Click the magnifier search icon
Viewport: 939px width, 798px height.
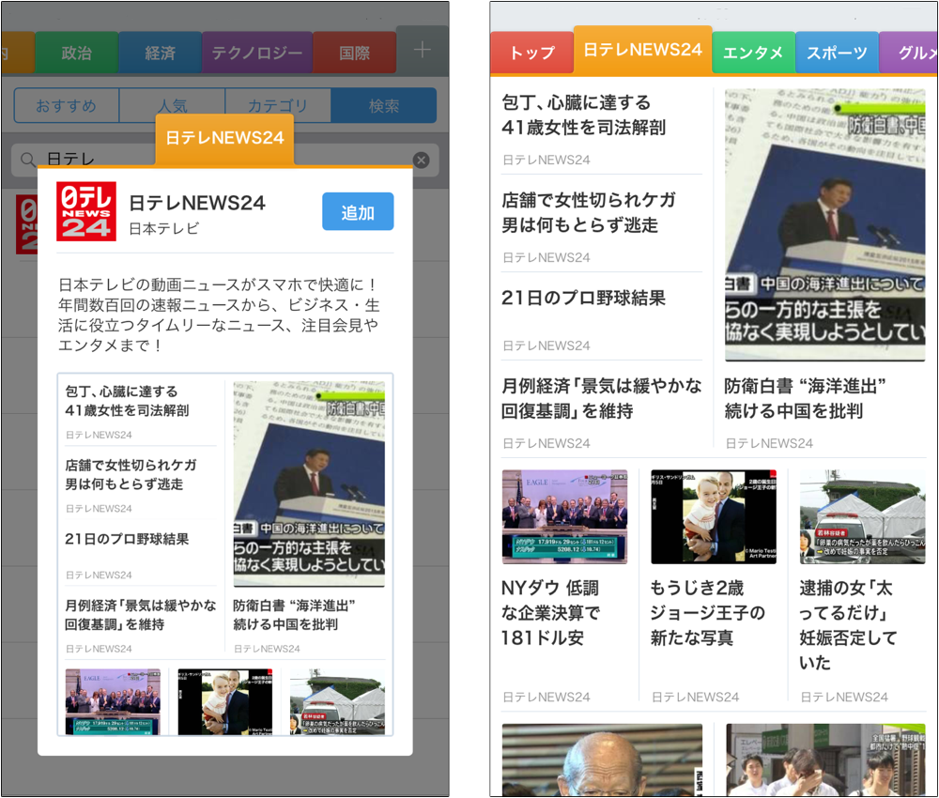pos(27,160)
